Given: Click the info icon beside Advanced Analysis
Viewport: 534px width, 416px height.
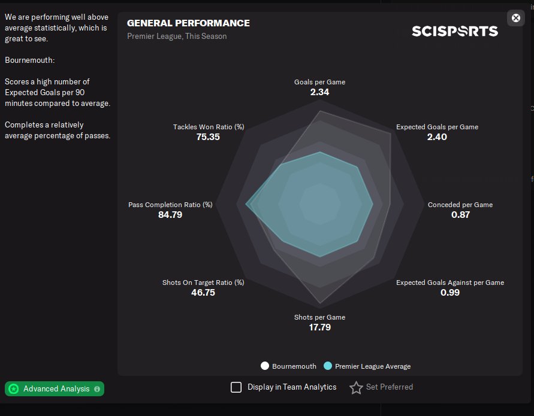Looking at the screenshot, I should 97,389.
